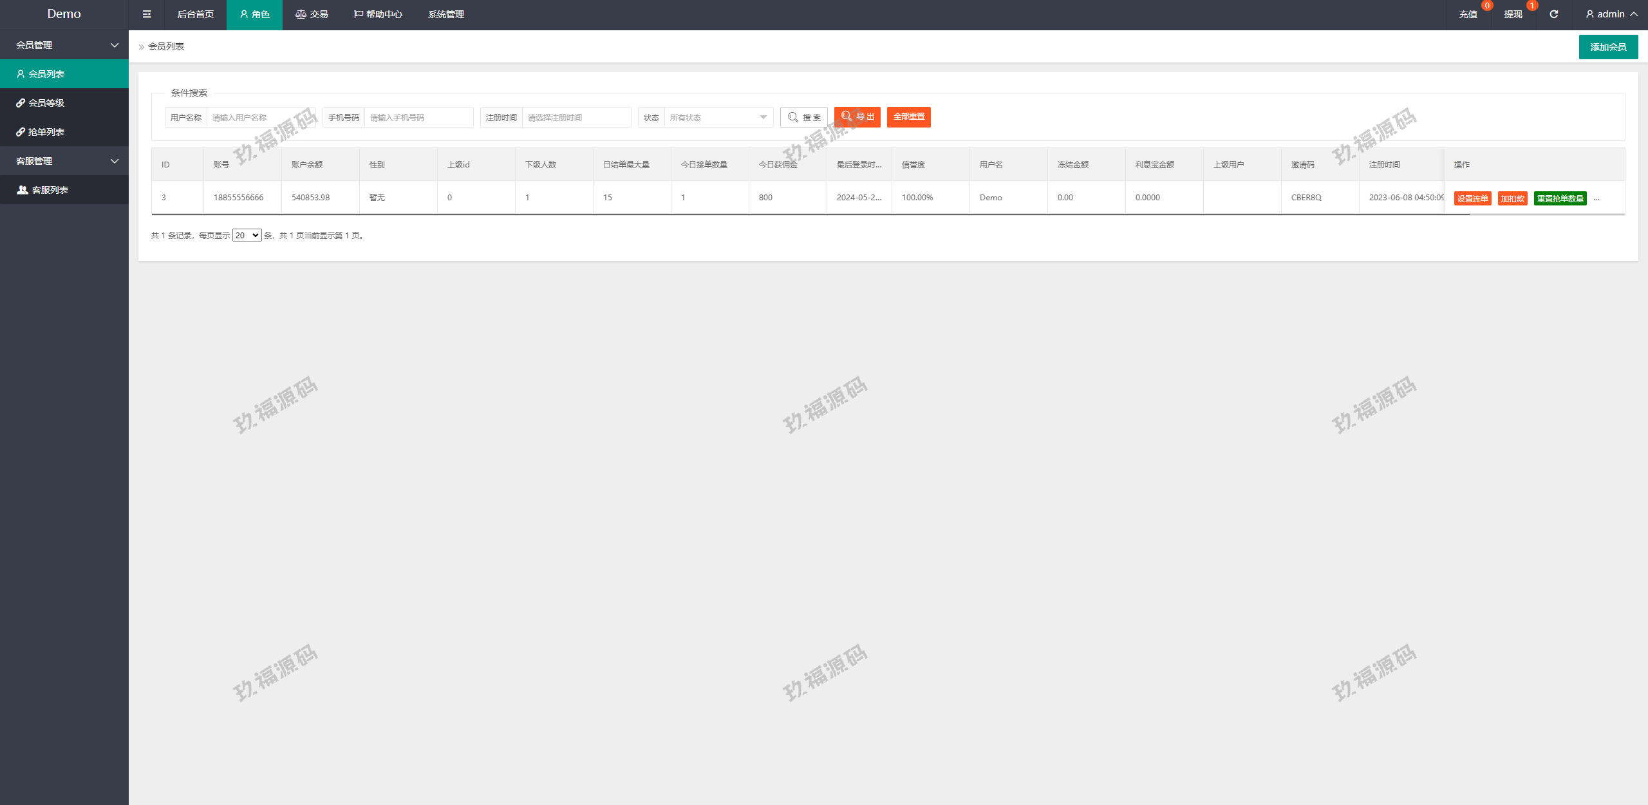1648x805 pixels.
Task: Click the refresh icon in top bar
Action: (1553, 14)
